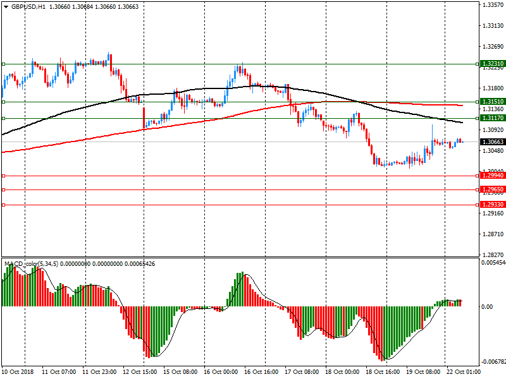Click the 12 Oct 15:00 time axis label
The image size is (506, 379).
click(140, 372)
